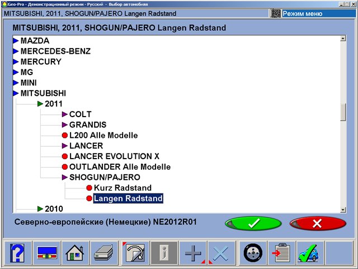The height and width of the screenshot is (269, 358).
Task: Expand the MG make arrow
Action: (x=16, y=72)
